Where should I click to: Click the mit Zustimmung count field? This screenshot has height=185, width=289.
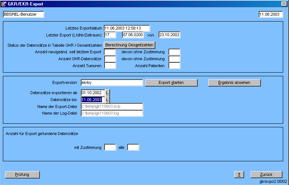pyautogui.click(x=110, y=147)
